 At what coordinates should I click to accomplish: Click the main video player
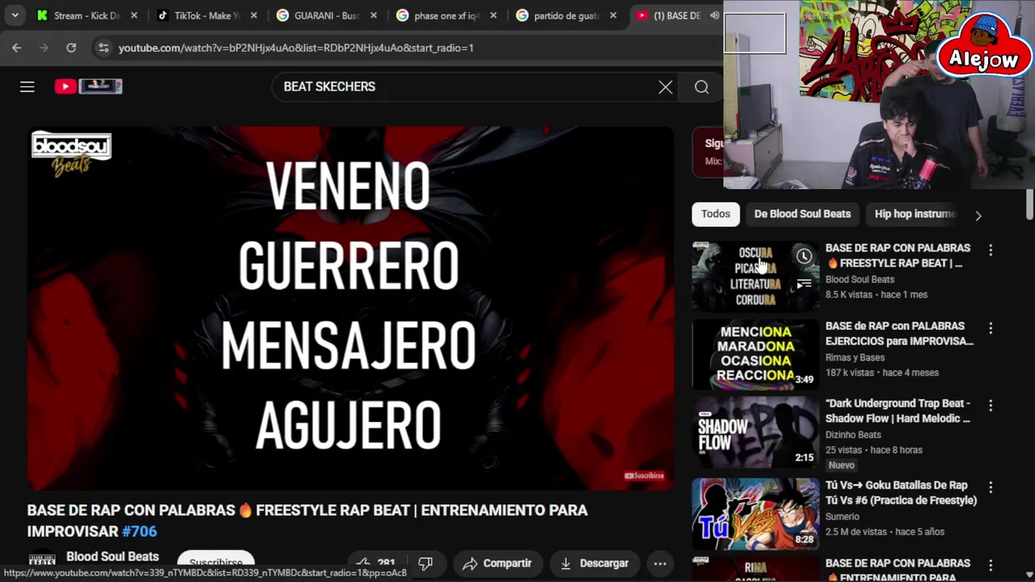pyautogui.click(x=350, y=308)
